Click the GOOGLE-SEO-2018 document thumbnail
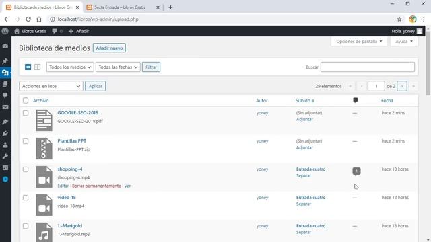 (44, 120)
